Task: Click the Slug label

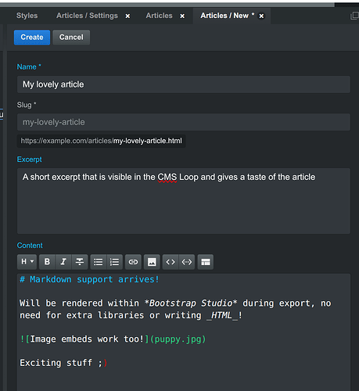Action: click(x=27, y=105)
